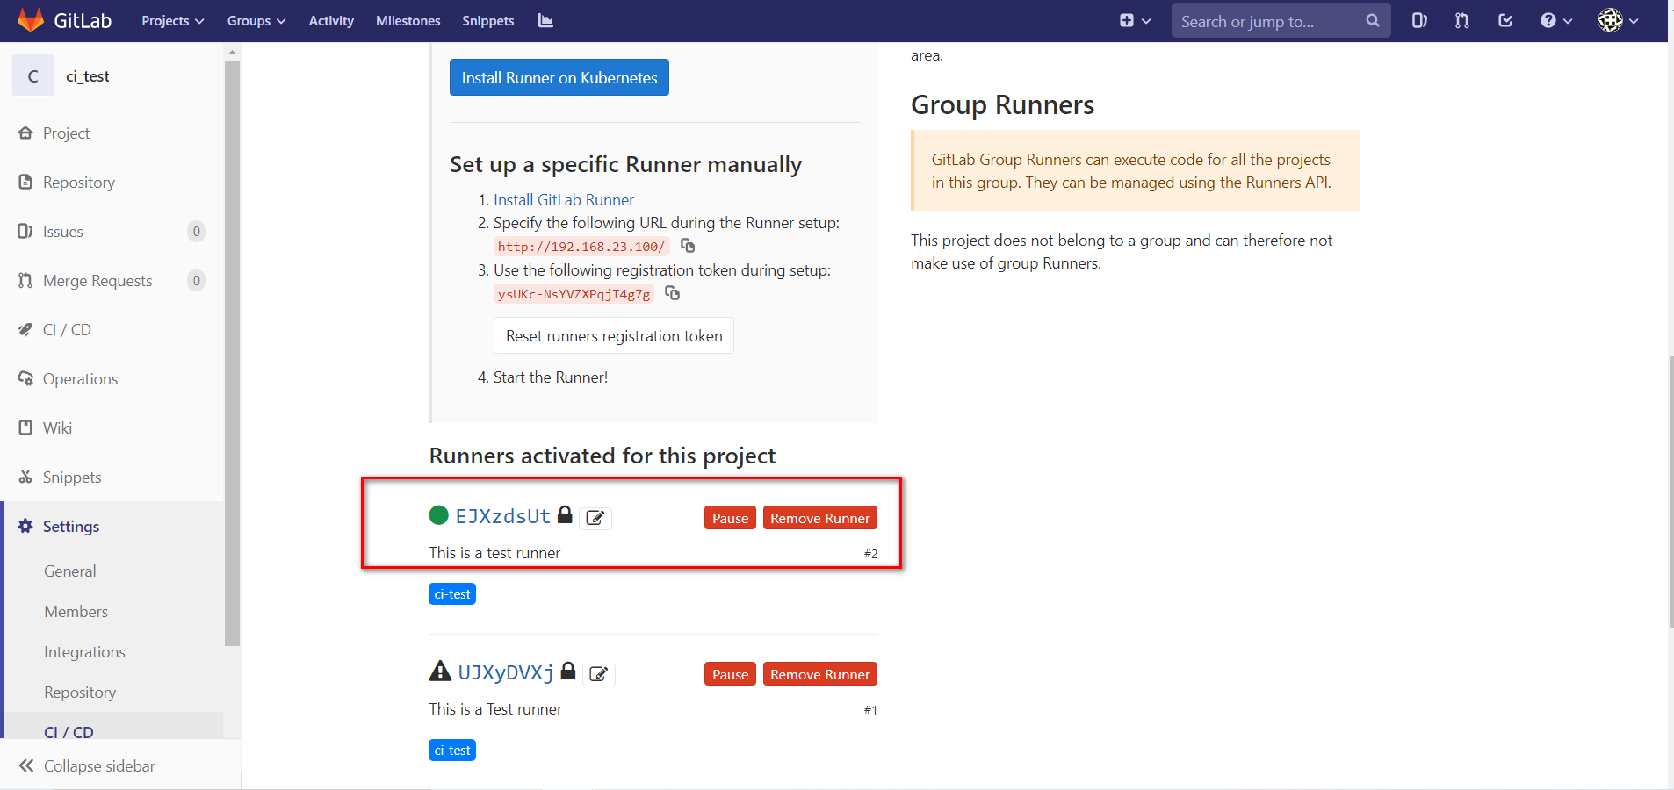Edit runner EJXzdsUt via its pencil icon

(595, 518)
